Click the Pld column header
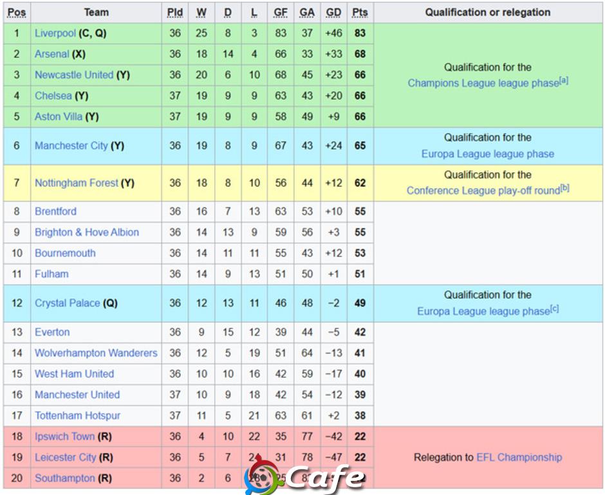Image resolution: width=605 pixels, height=495 pixels. pyautogui.click(x=175, y=13)
